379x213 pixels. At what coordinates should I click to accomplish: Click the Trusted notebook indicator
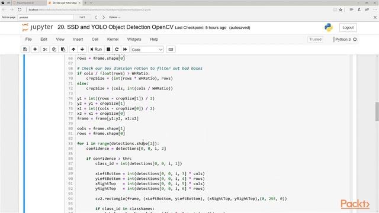tap(316, 39)
